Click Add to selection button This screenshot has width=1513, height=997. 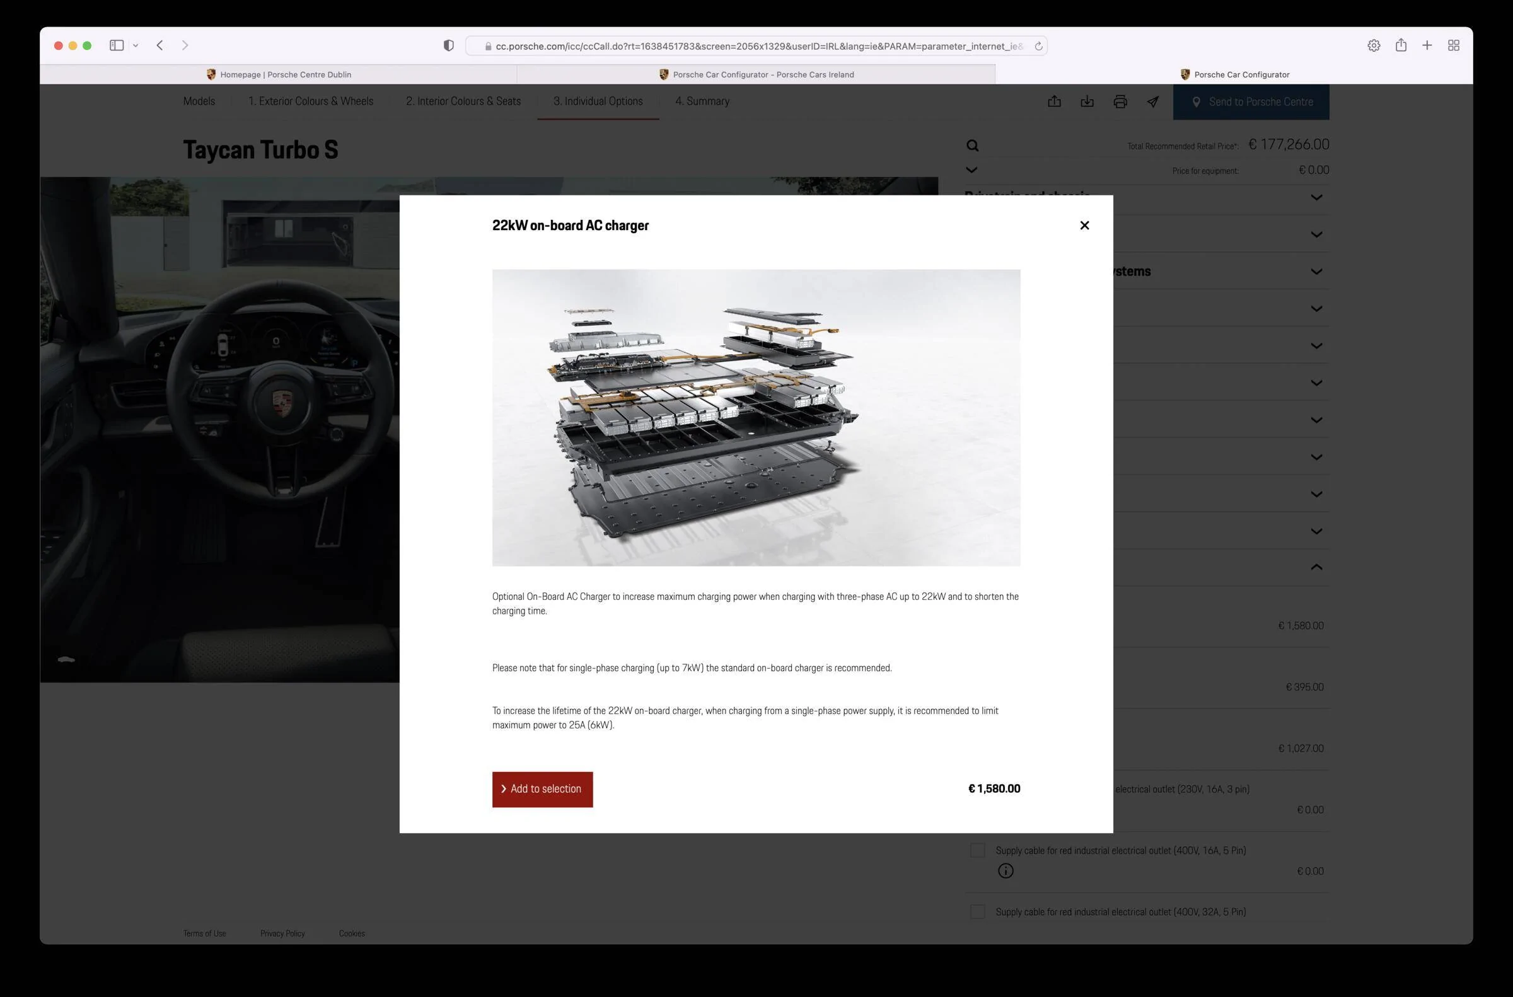pos(543,789)
